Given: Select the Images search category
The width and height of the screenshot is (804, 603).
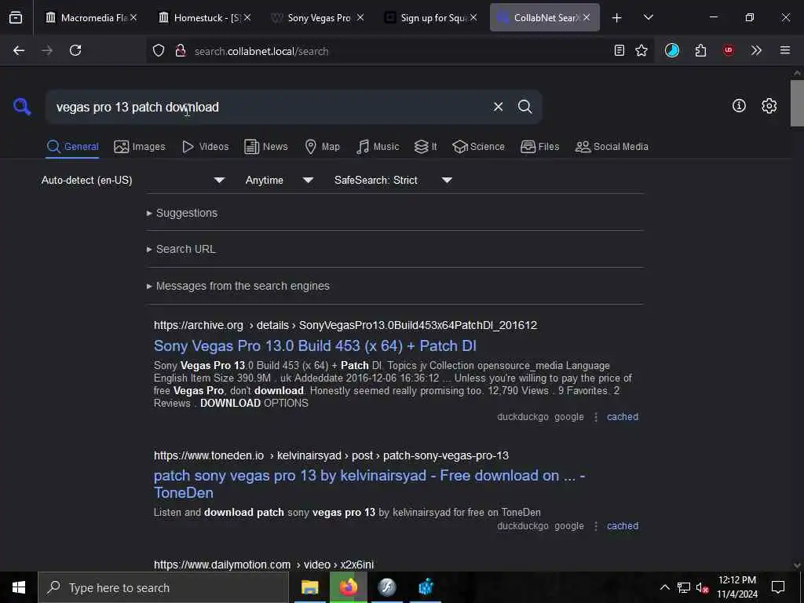Looking at the screenshot, I should click(140, 147).
